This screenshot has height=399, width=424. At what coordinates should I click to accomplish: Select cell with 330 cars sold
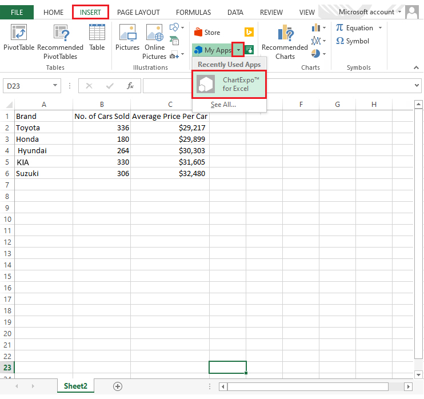click(x=102, y=162)
